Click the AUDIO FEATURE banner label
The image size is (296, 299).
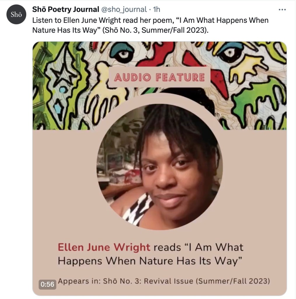(159, 77)
